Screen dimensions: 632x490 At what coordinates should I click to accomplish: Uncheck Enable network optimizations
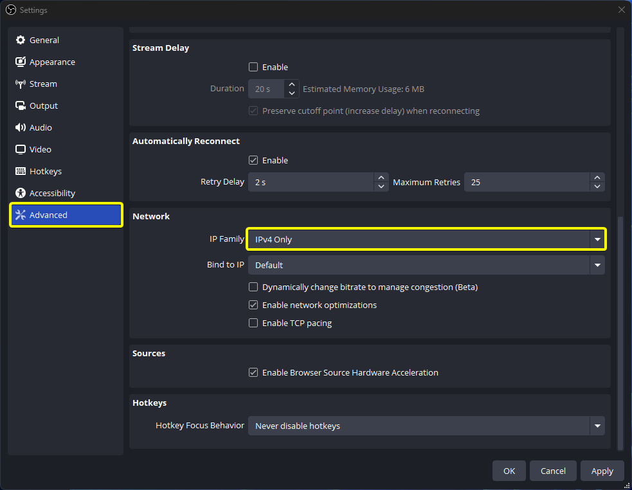(253, 305)
